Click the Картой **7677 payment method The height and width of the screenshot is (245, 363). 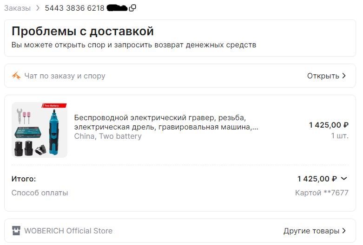tap(322, 193)
